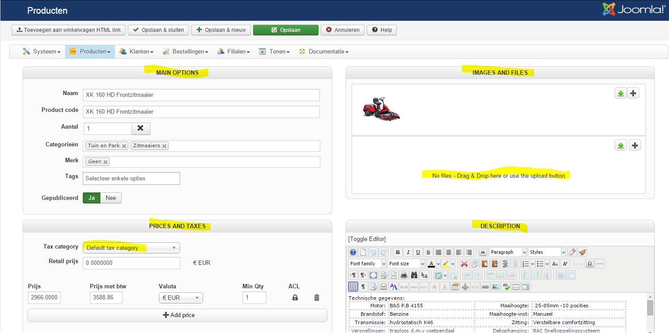Click the plus icon in the images area
This screenshot has width=669, height=333.
coord(634,93)
